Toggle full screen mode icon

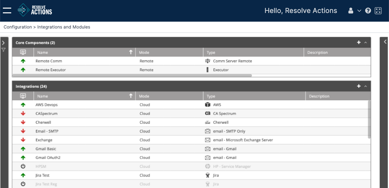coord(378,11)
